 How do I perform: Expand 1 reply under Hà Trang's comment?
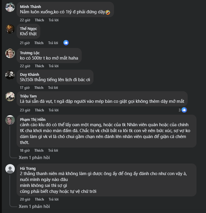click(34, 206)
